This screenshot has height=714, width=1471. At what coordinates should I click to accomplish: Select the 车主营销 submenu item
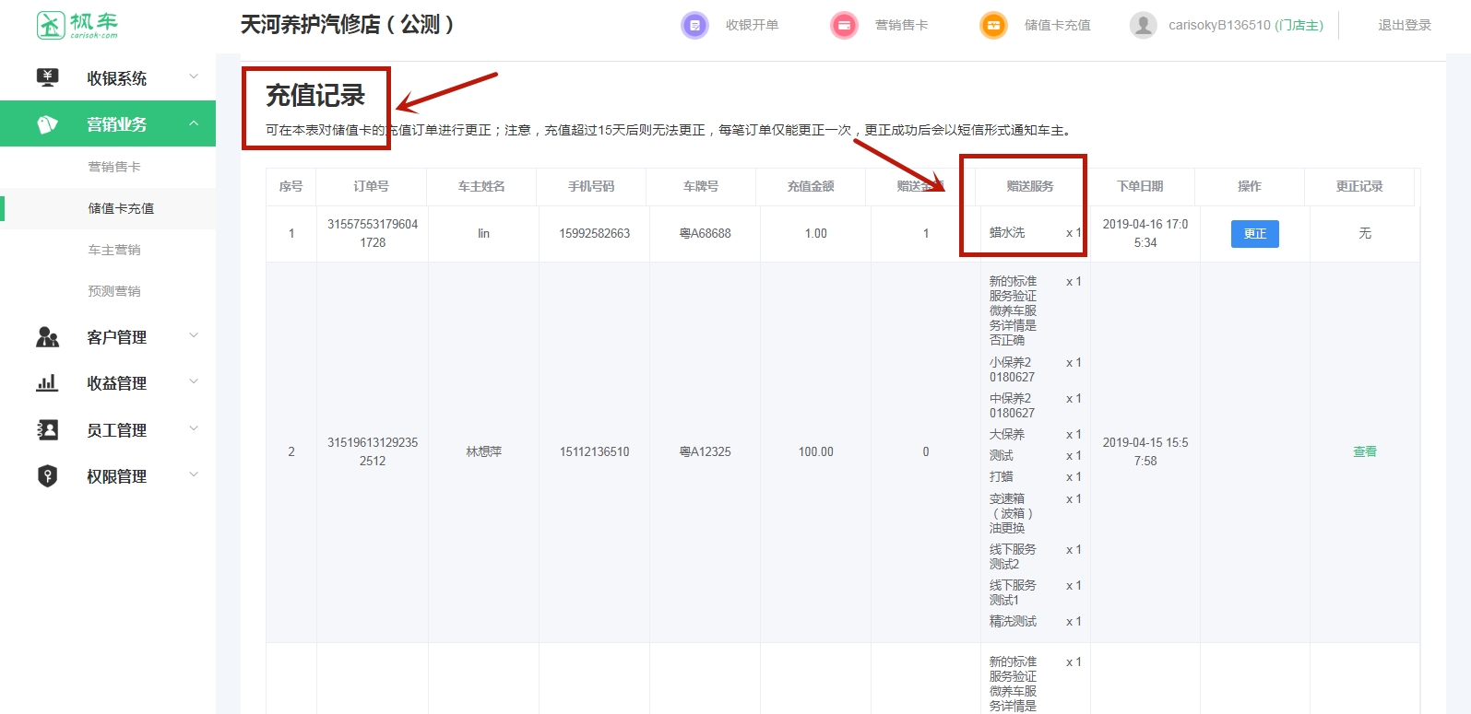point(114,250)
